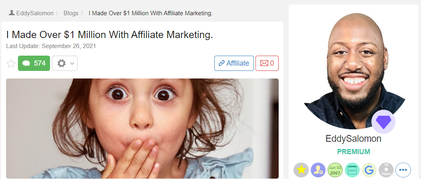The height and width of the screenshot is (179, 421).
Task: Open the red envelope messages button
Action: click(267, 63)
